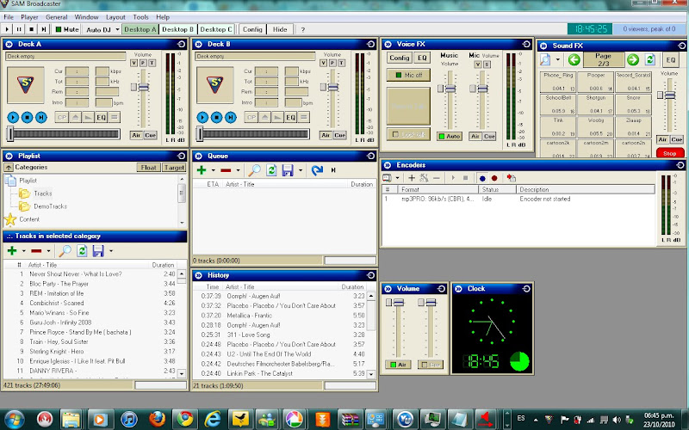Go to the previous Sound FX page

click(x=574, y=59)
